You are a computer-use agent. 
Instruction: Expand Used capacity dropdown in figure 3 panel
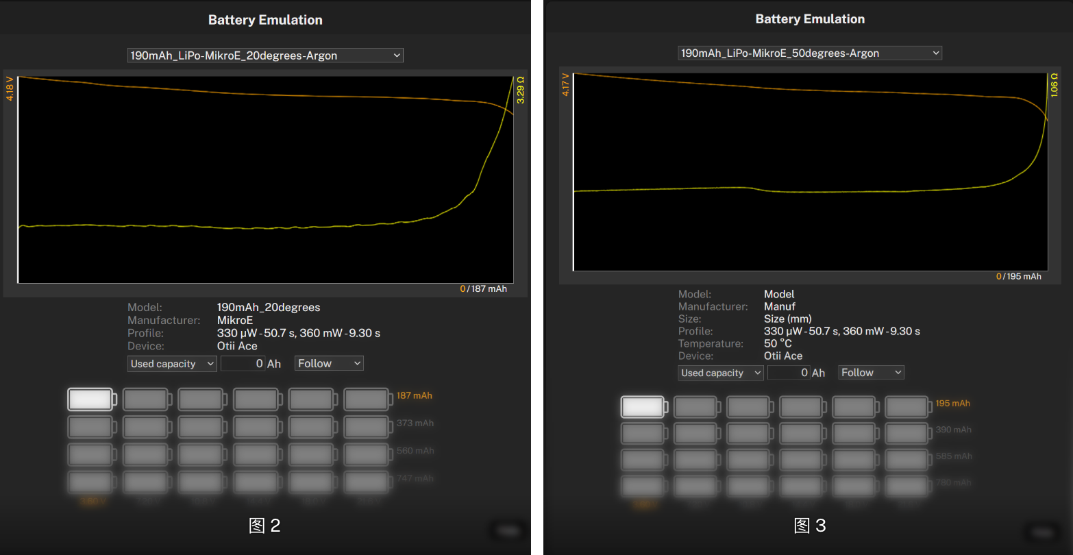tap(721, 373)
